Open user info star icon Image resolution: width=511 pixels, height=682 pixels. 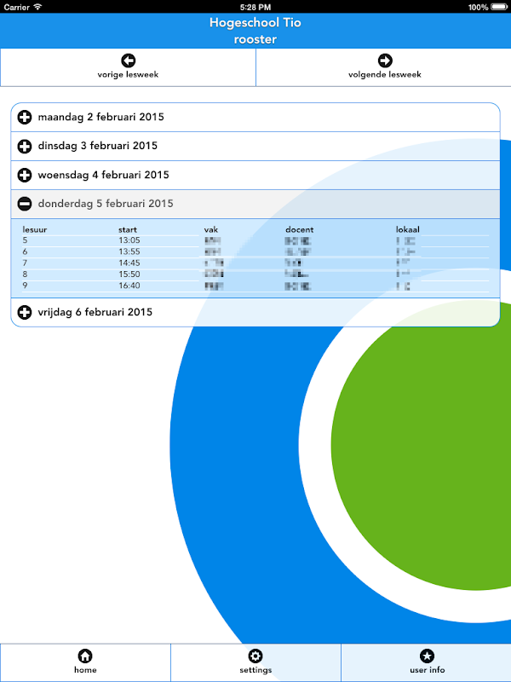pos(428,656)
